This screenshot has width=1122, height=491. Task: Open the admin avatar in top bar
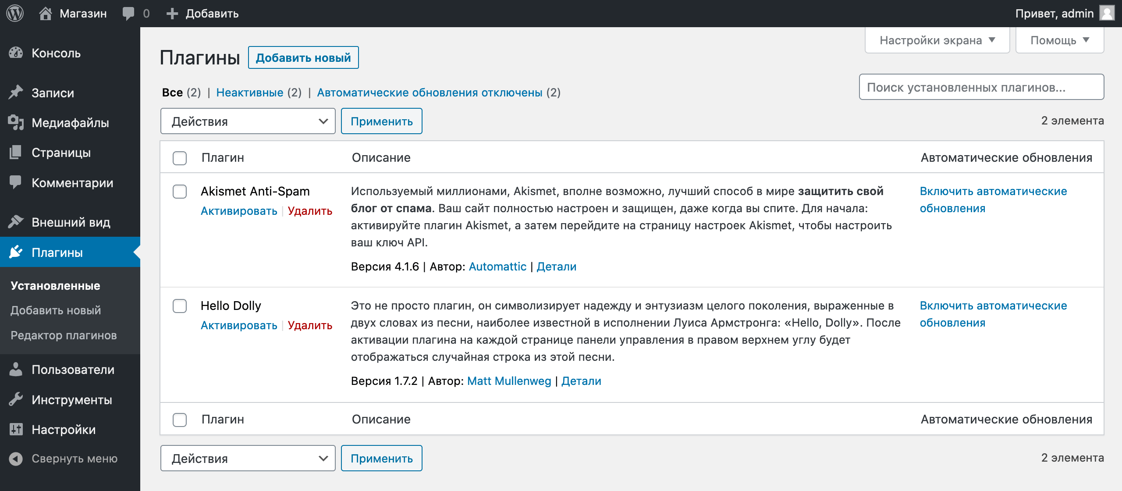[1107, 13]
